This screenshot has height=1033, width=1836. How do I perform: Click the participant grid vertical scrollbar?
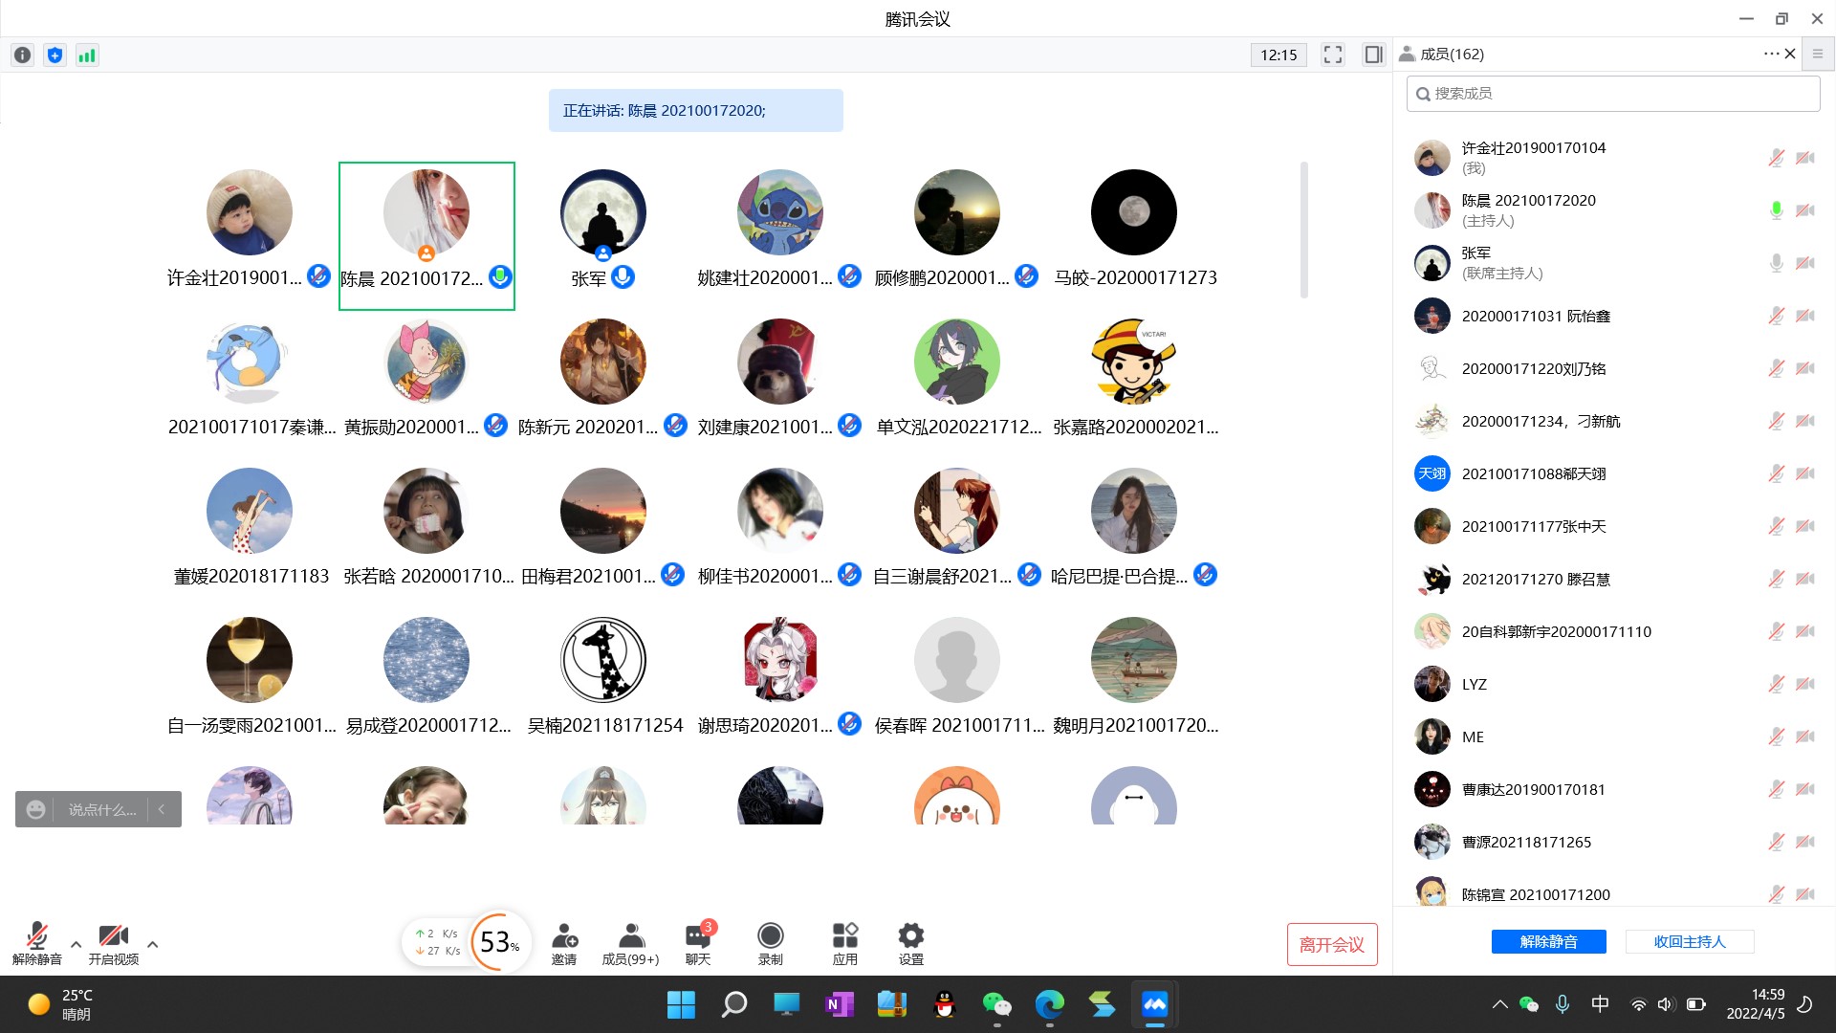[1303, 230]
